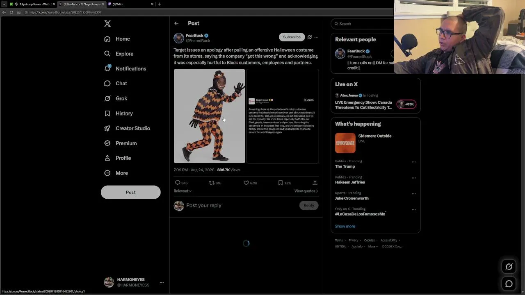Open the History bookmark icon in sidebar
525x295 pixels.
coord(107,113)
